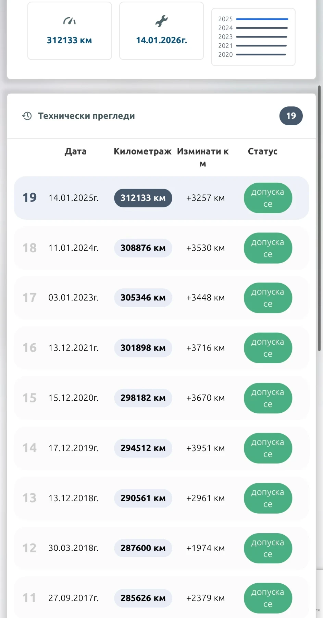Select the 2020 line in year chart
This screenshot has height=618, width=323.
(x=261, y=55)
